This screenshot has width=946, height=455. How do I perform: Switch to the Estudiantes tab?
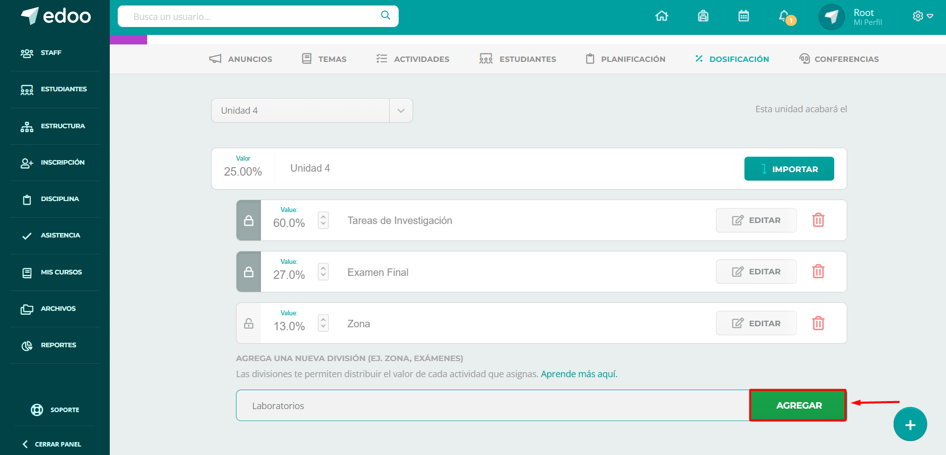pos(517,59)
